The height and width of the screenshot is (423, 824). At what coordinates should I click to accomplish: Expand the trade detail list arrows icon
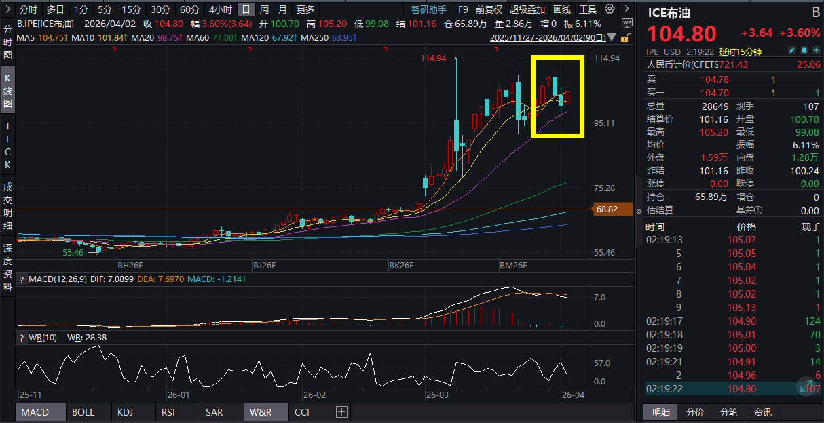pos(808,388)
